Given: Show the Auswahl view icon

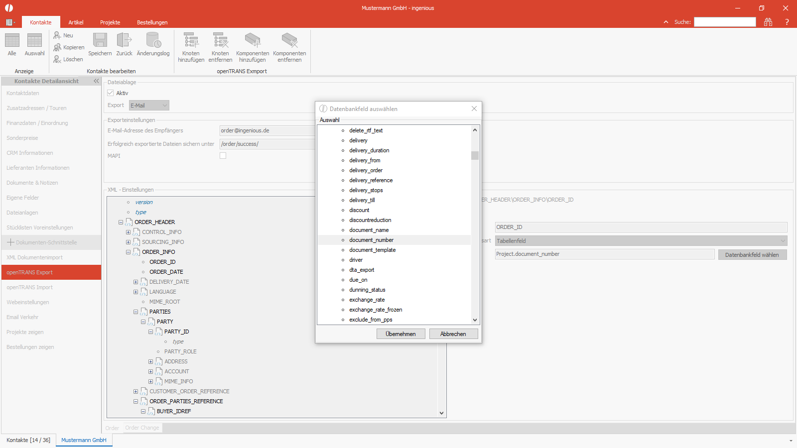Looking at the screenshot, I should click(34, 40).
